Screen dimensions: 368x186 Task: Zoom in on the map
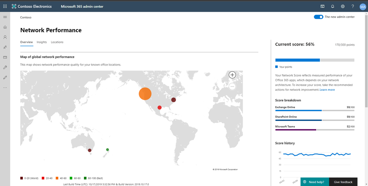[232, 75]
